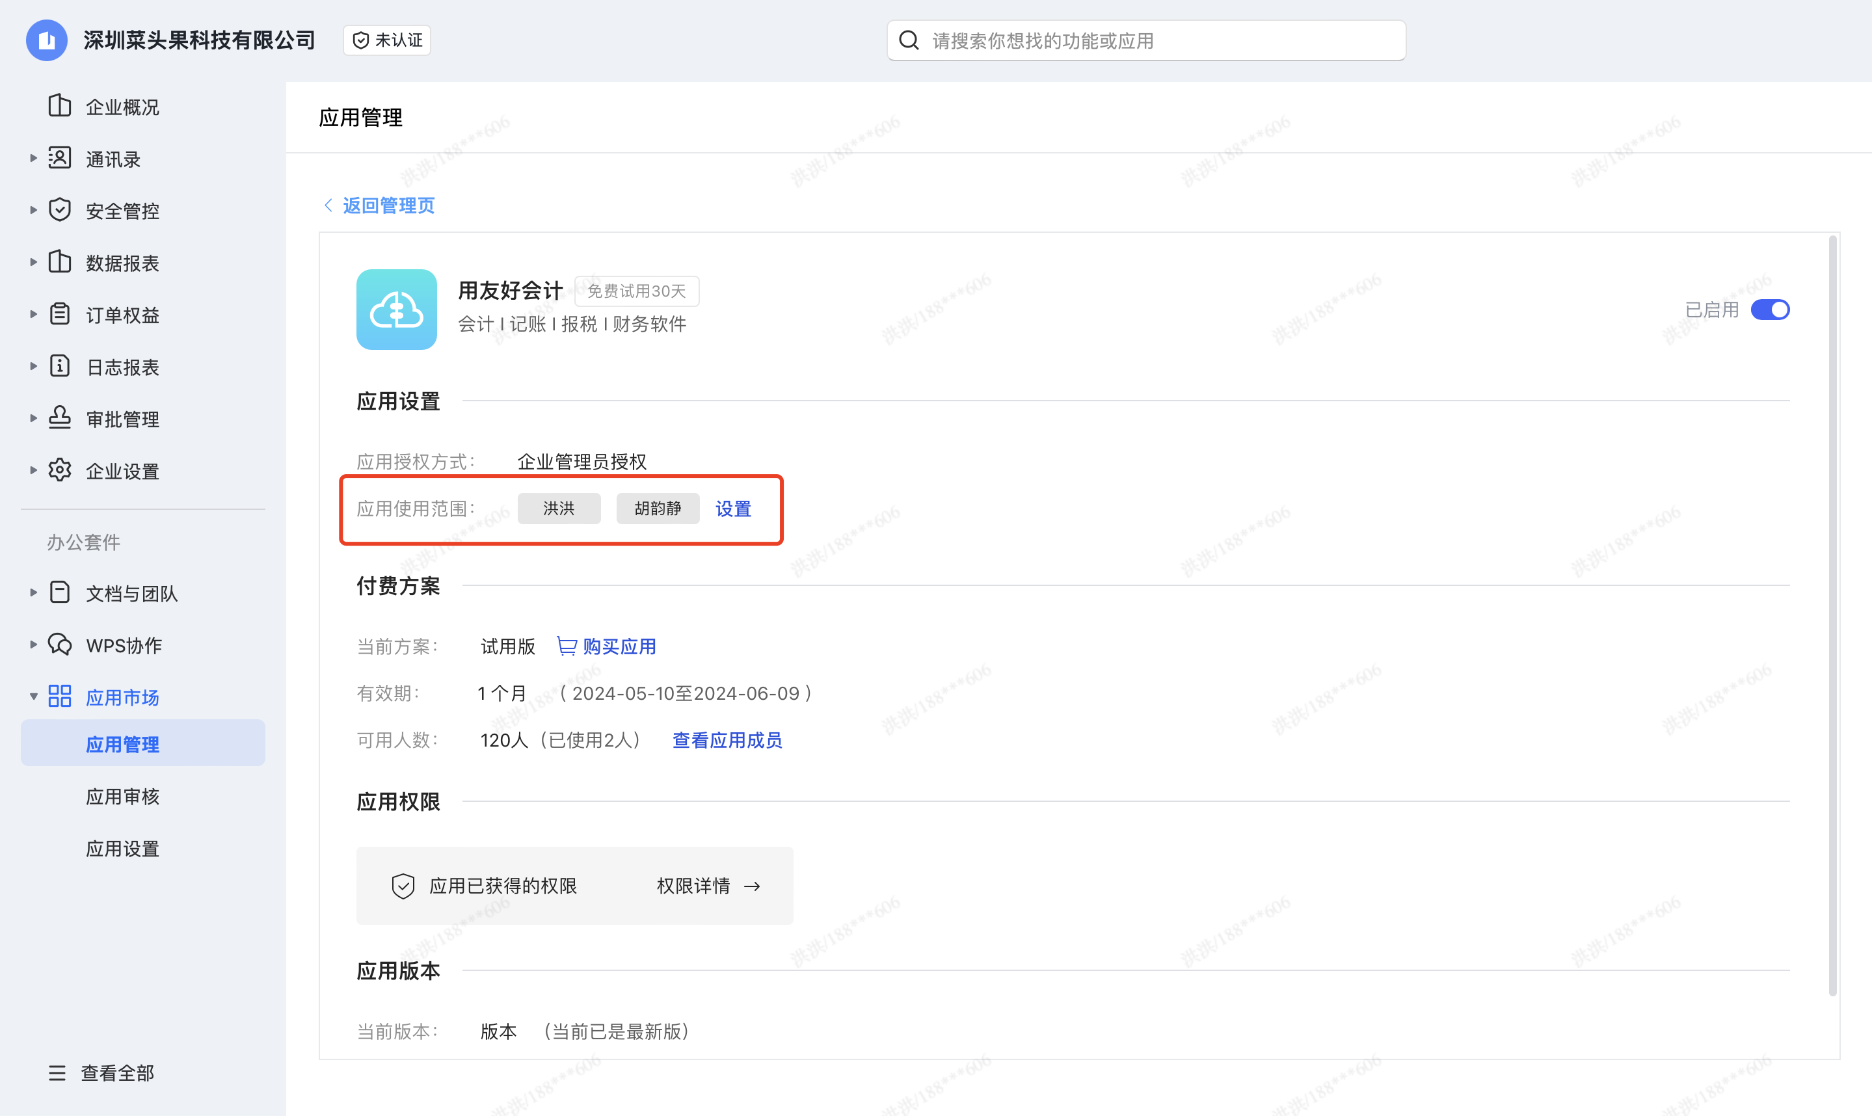Image resolution: width=1872 pixels, height=1116 pixels.
Task: Click the 用友好会计 cloud app icon
Action: pos(396,309)
